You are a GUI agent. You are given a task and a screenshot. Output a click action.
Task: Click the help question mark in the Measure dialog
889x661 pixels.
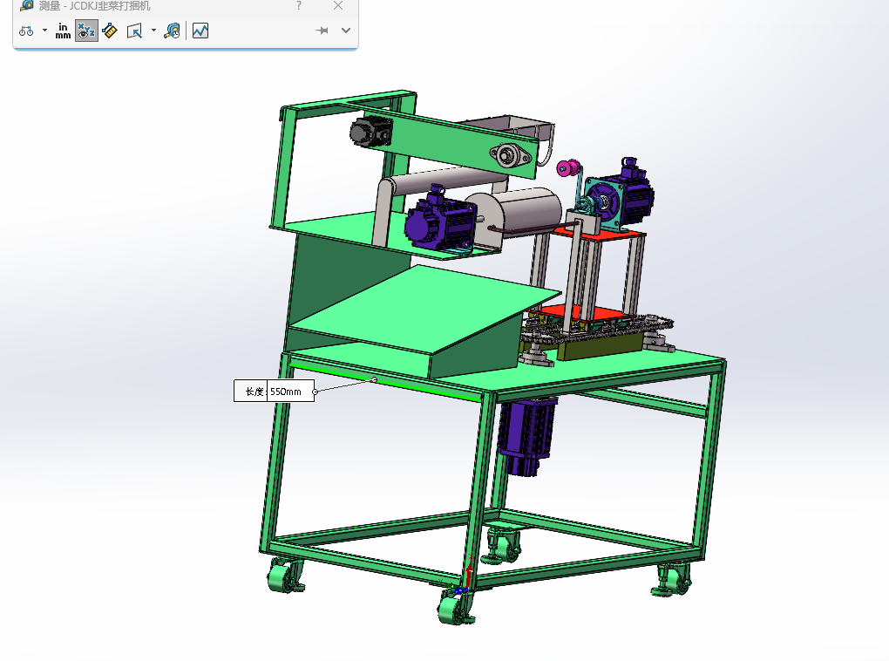click(x=299, y=6)
